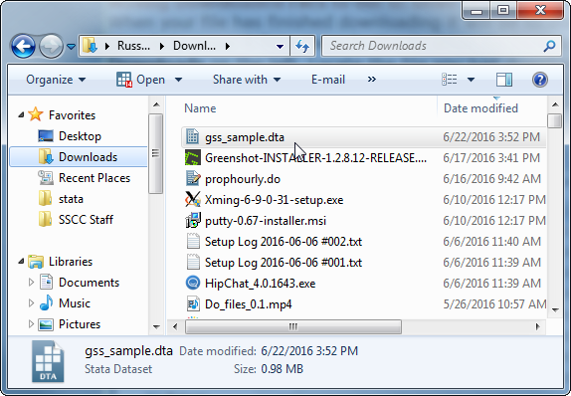Click the Open toolbar button

point(140,80)
